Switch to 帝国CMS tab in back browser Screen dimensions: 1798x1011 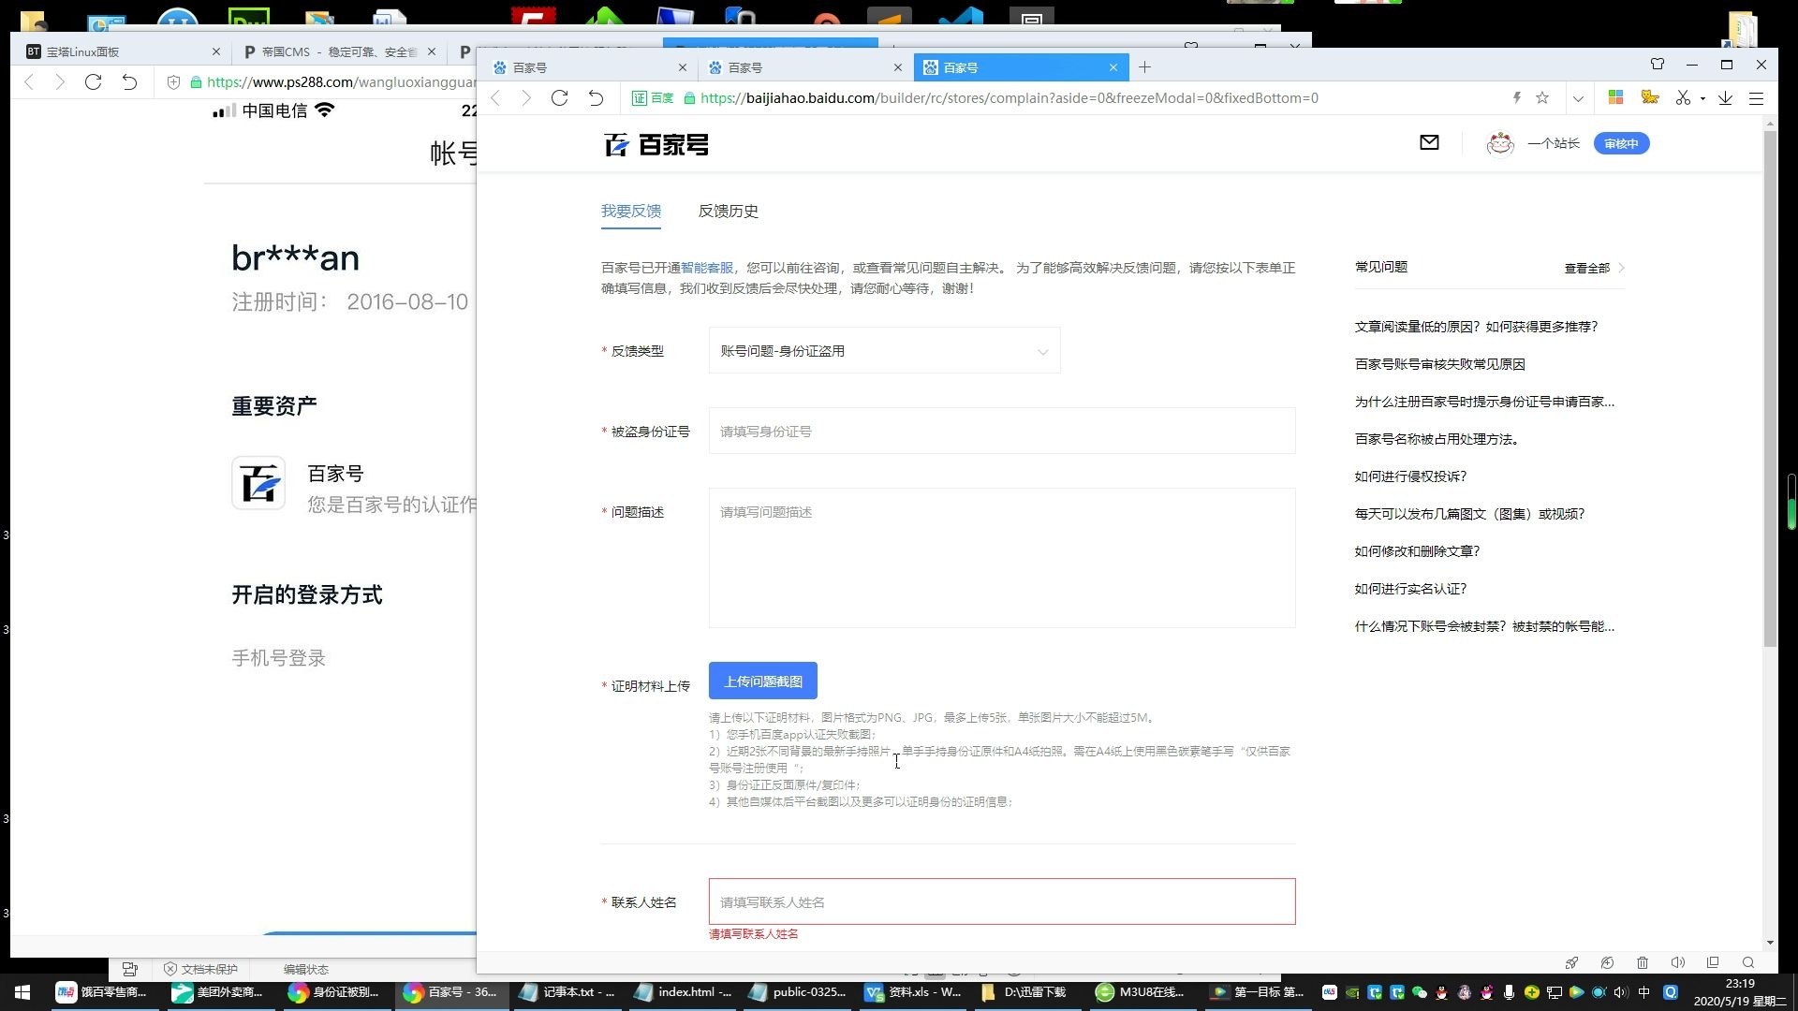pyautogui.click(x=339, y=51)
